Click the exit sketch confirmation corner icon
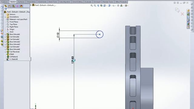Screen dimensions: 194x109 [177, 10]
